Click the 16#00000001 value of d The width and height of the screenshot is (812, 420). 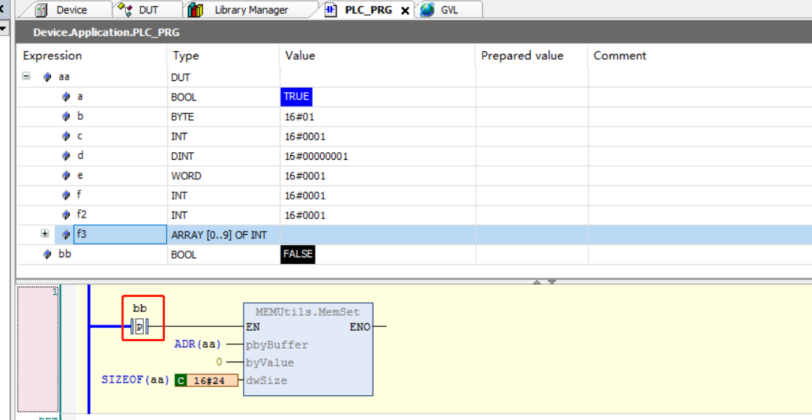316,157
